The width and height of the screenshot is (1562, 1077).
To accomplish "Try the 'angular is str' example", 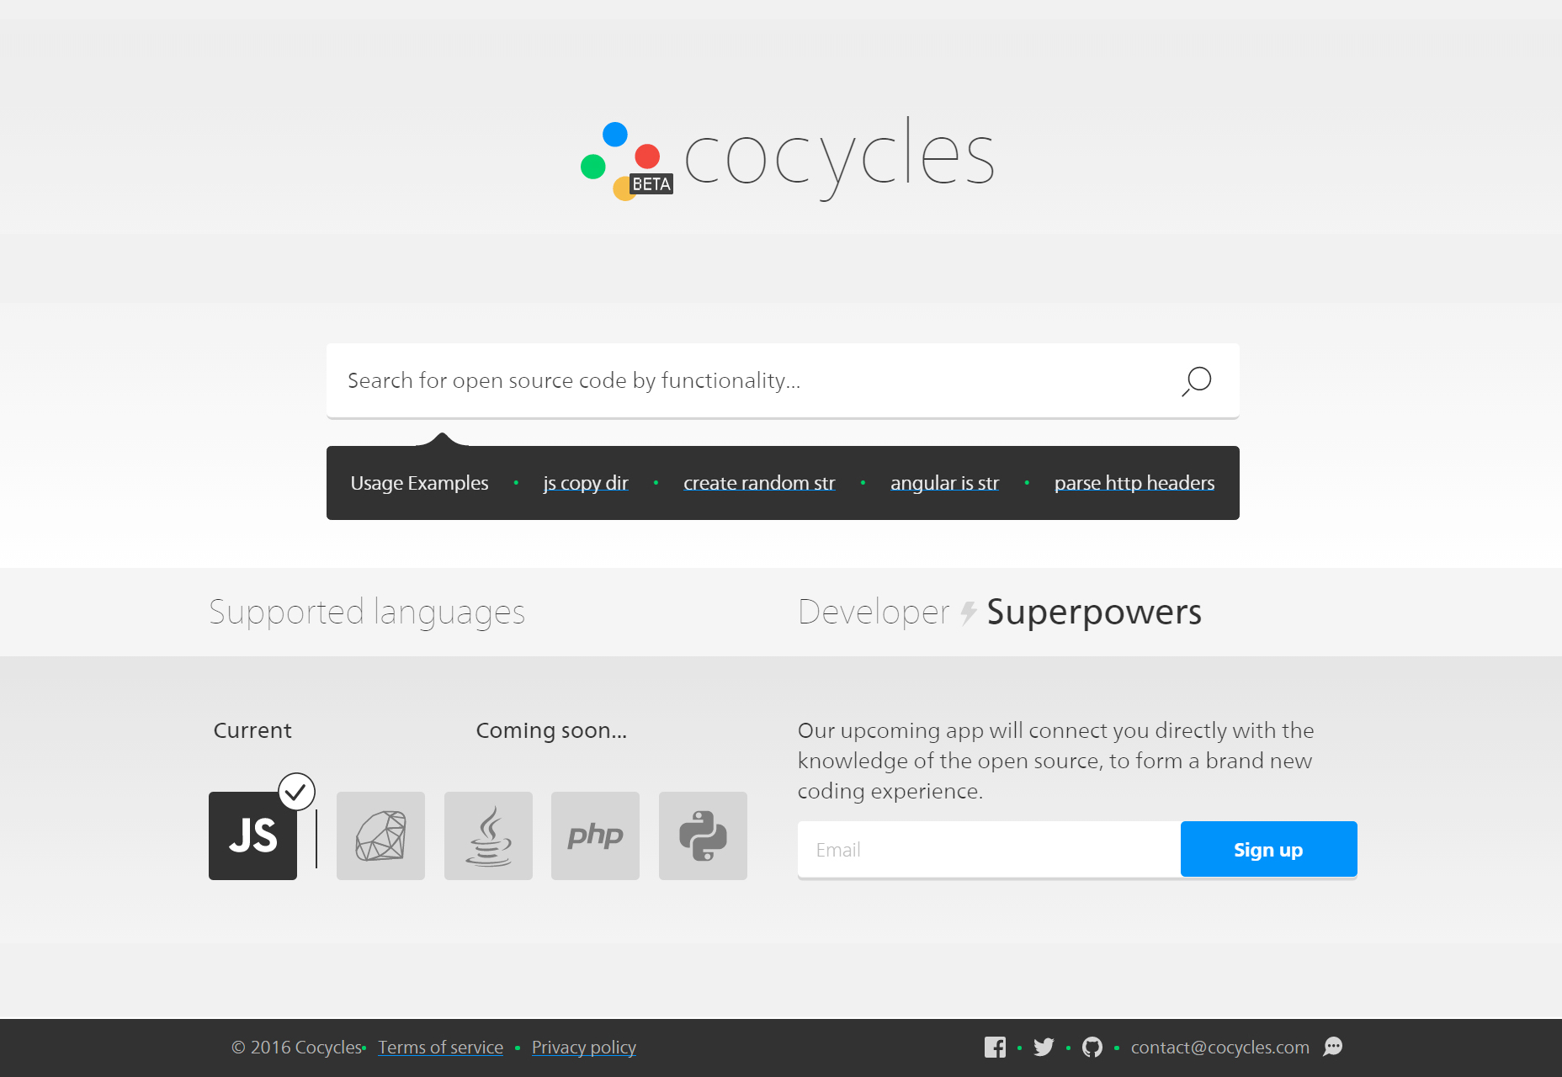I will click(x=944, y=483).
